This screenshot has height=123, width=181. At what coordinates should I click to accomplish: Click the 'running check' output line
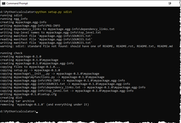[x=11, y=53]
